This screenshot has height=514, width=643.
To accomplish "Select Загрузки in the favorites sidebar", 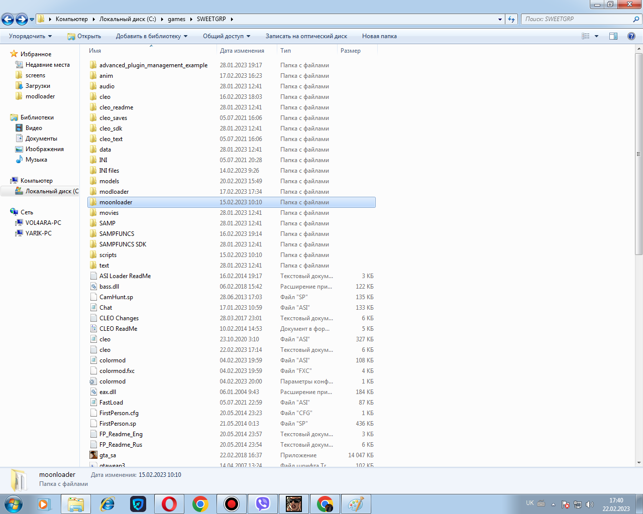I will 38,86.
